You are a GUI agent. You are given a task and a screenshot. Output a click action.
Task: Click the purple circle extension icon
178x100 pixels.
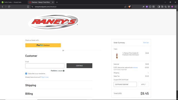[x=147, y=7]
